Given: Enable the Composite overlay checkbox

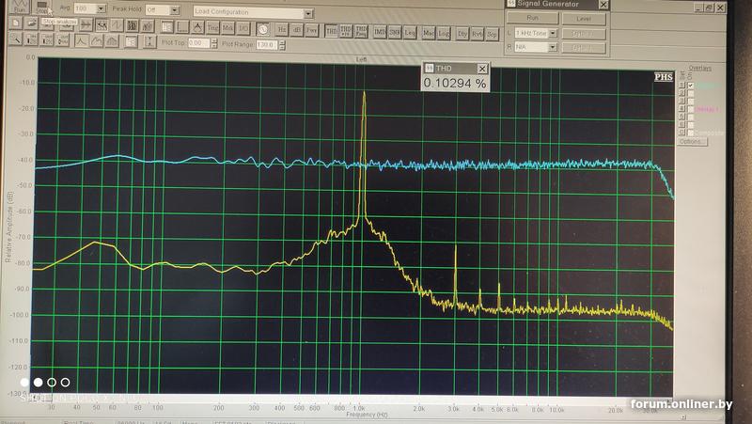Looking at the screenshot, I should [691, 132].
